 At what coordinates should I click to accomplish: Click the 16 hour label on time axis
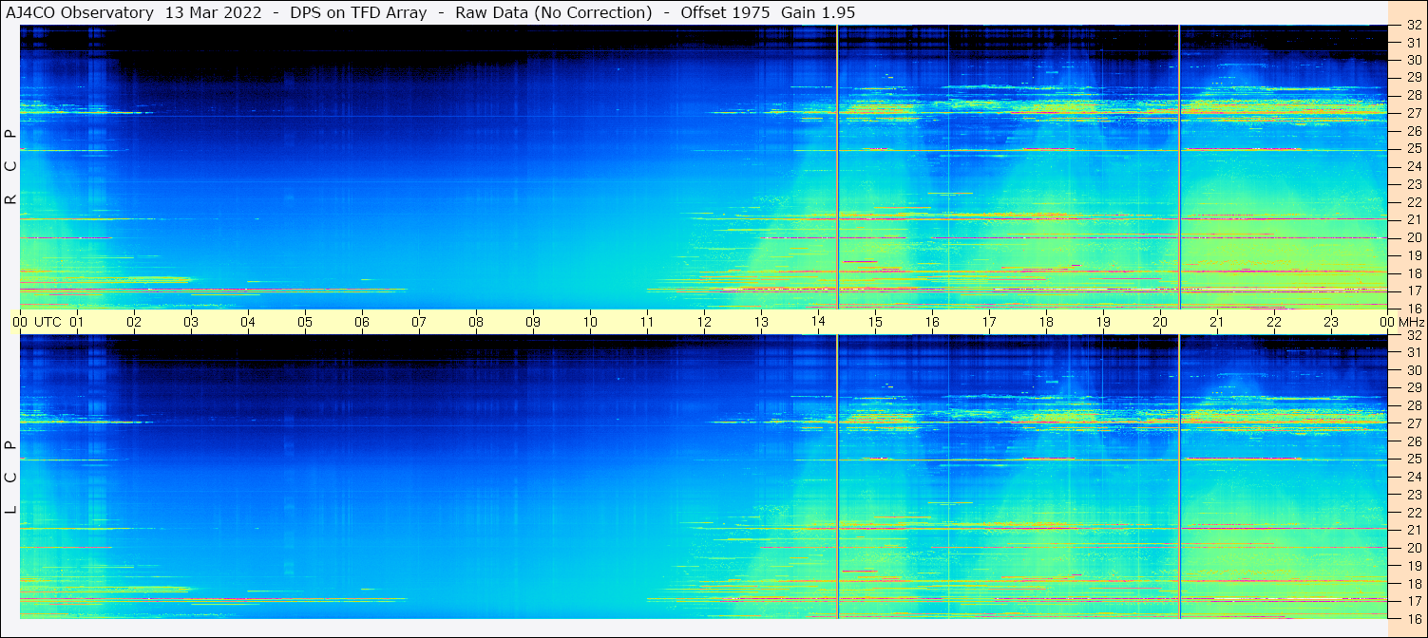click(x=932, y=322)
